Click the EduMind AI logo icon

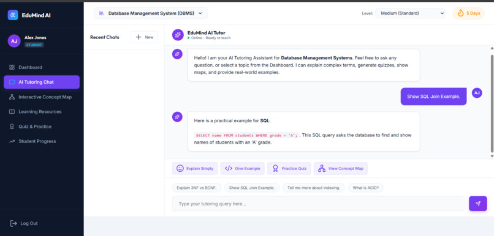(13, 15)
